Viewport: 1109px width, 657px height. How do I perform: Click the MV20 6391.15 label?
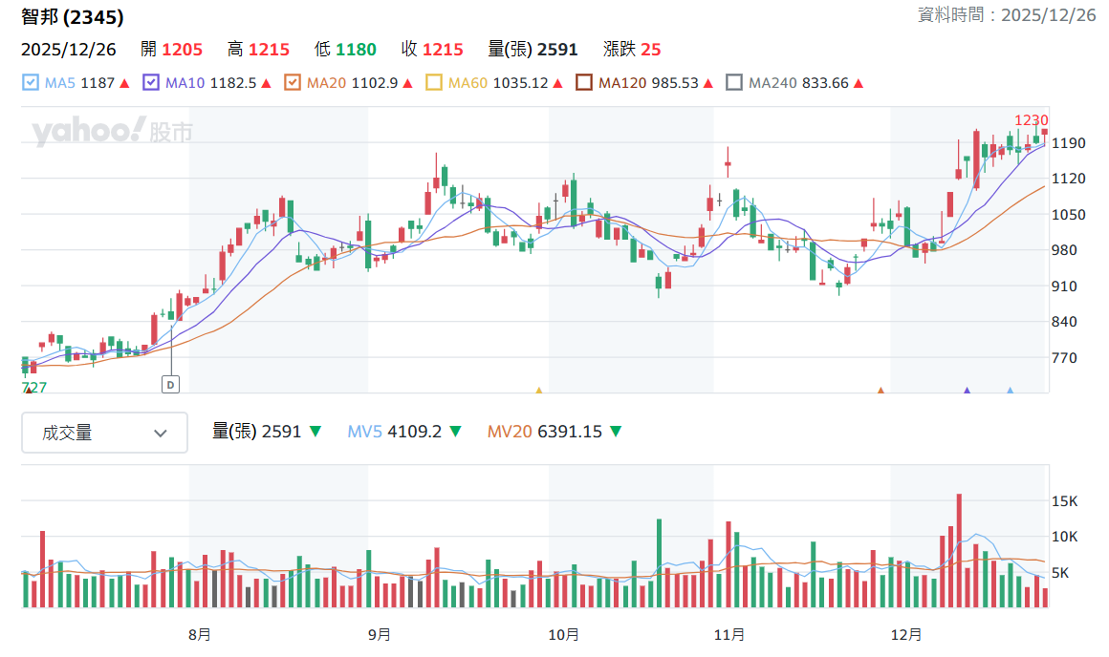pyautogui.click(x=545, y=432)
